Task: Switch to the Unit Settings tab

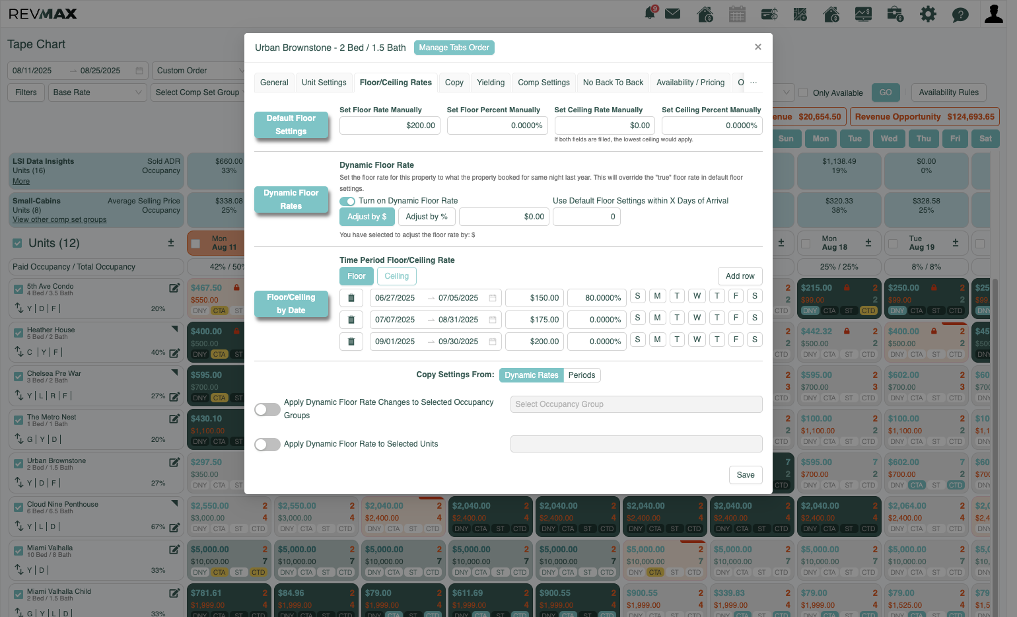Action: (324, 83)
